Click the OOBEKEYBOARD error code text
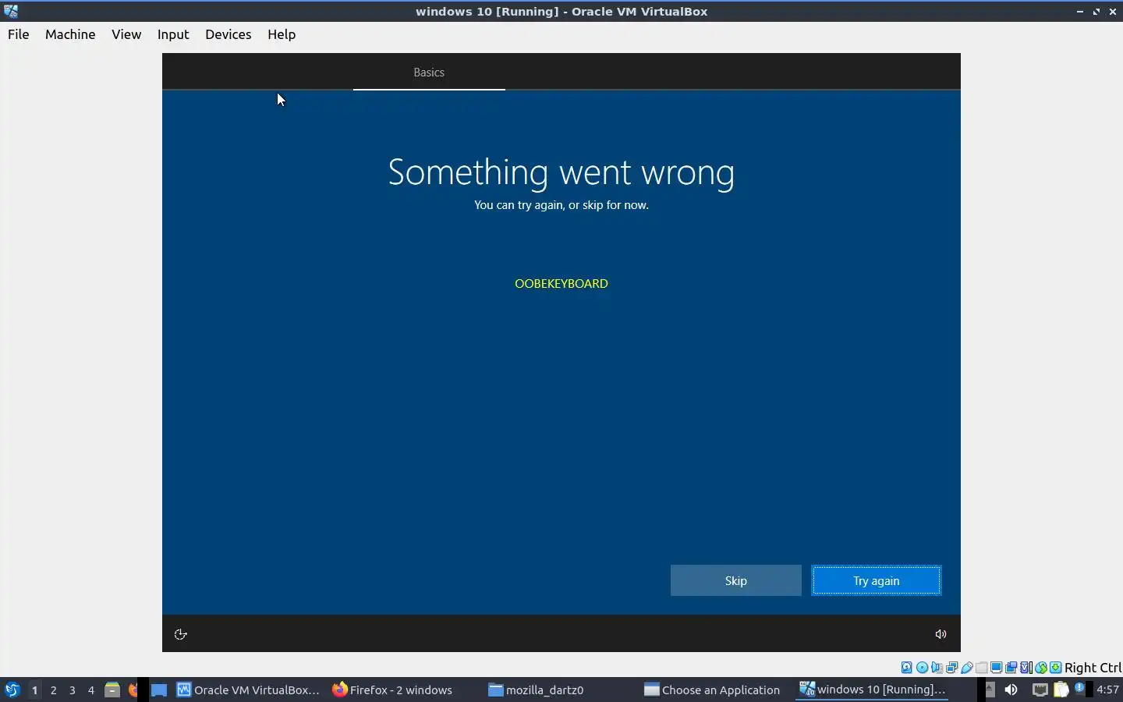 [x=561, y=283]
